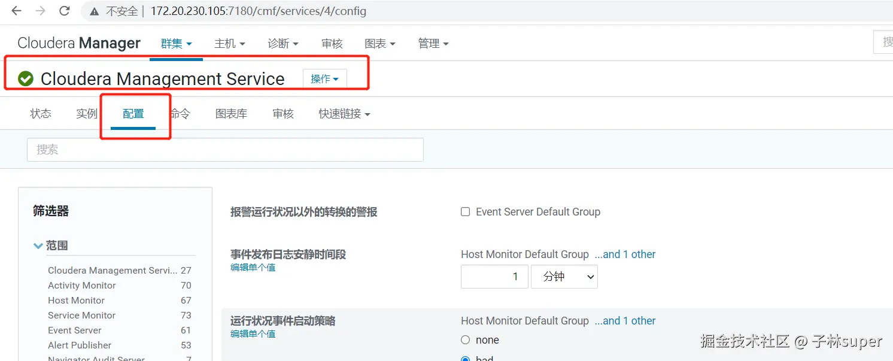The height and width of the screenshot is (361, 893).
Task: Click the configuration 搜索 input field
Action: click(225, 150)
